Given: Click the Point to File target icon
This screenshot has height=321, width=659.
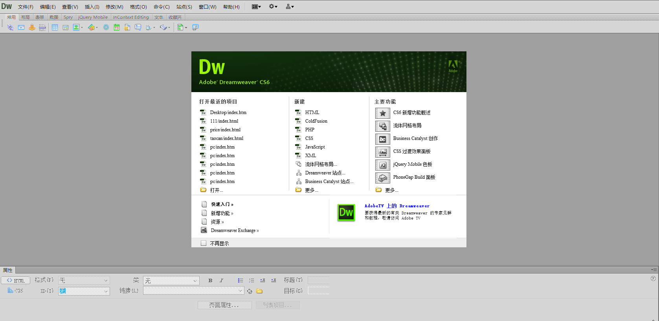Looking at the screenshot, I should (x=250, y=291).
